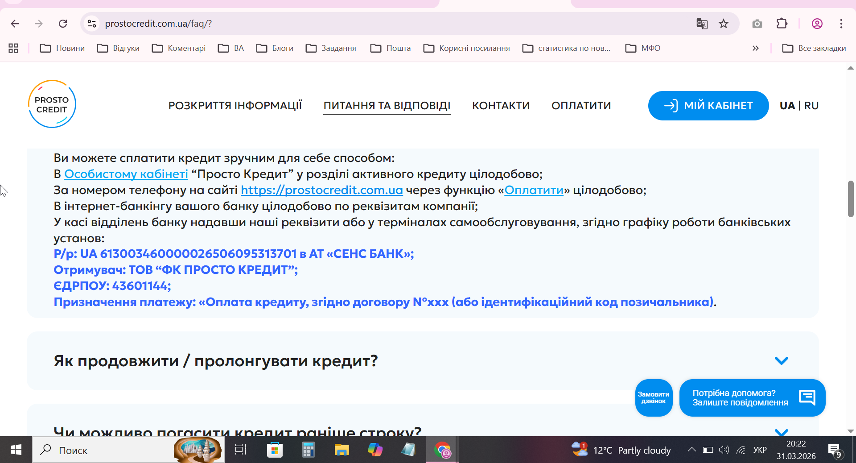Open the Корисні посилання bookmarks folder

467,48
